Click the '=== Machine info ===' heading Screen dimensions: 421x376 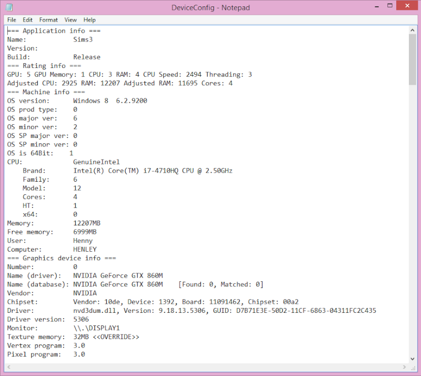click(x=46, y=92)
